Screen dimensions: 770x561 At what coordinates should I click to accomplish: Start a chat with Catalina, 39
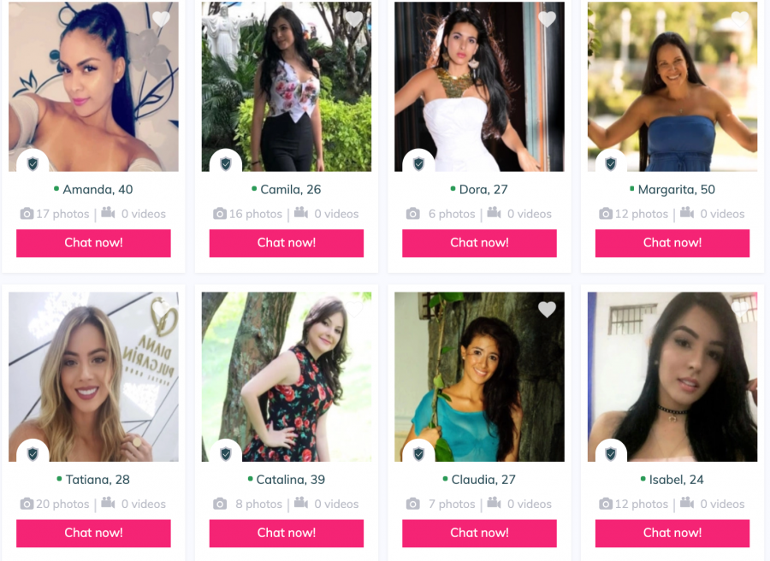[287, 533]
